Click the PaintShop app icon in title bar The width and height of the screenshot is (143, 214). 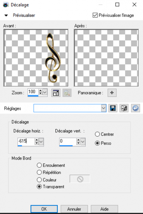coord(6,5)
